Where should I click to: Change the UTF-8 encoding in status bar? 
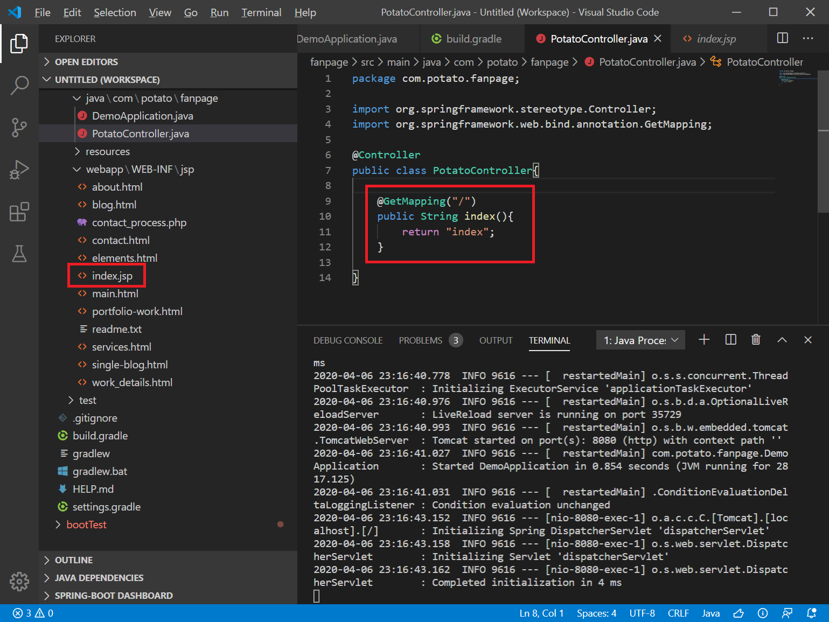pos(642,613)
